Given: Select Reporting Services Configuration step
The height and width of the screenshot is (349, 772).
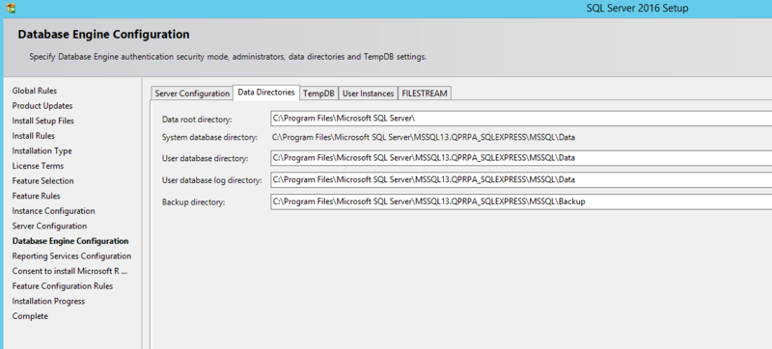Looking at the screenshot, I should [71, 256].
